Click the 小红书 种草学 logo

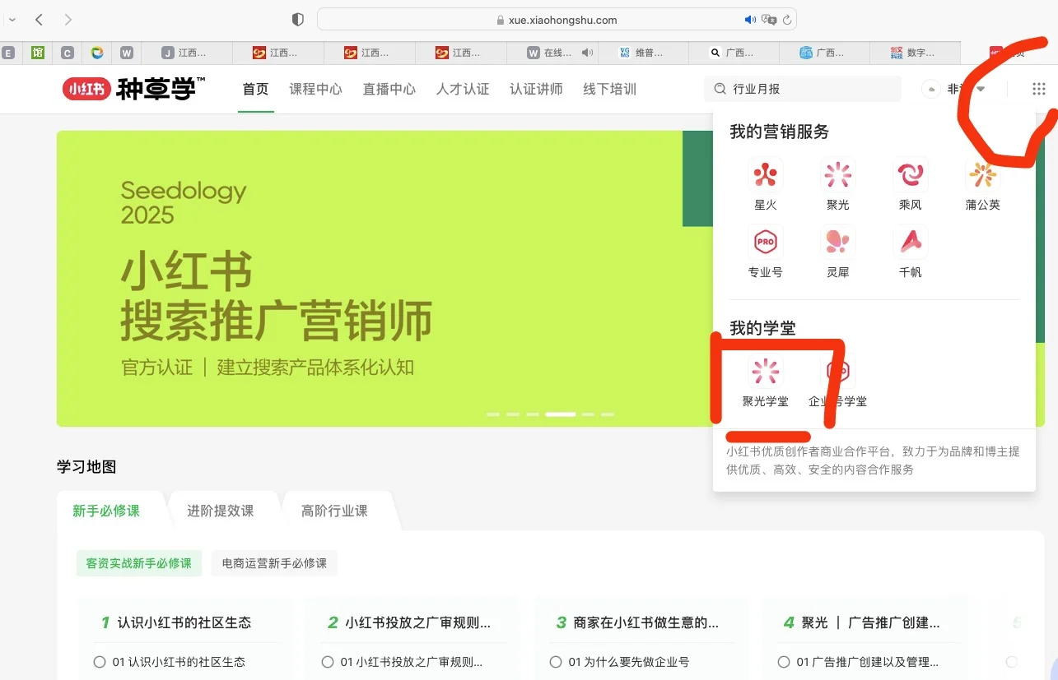[133, 89]
